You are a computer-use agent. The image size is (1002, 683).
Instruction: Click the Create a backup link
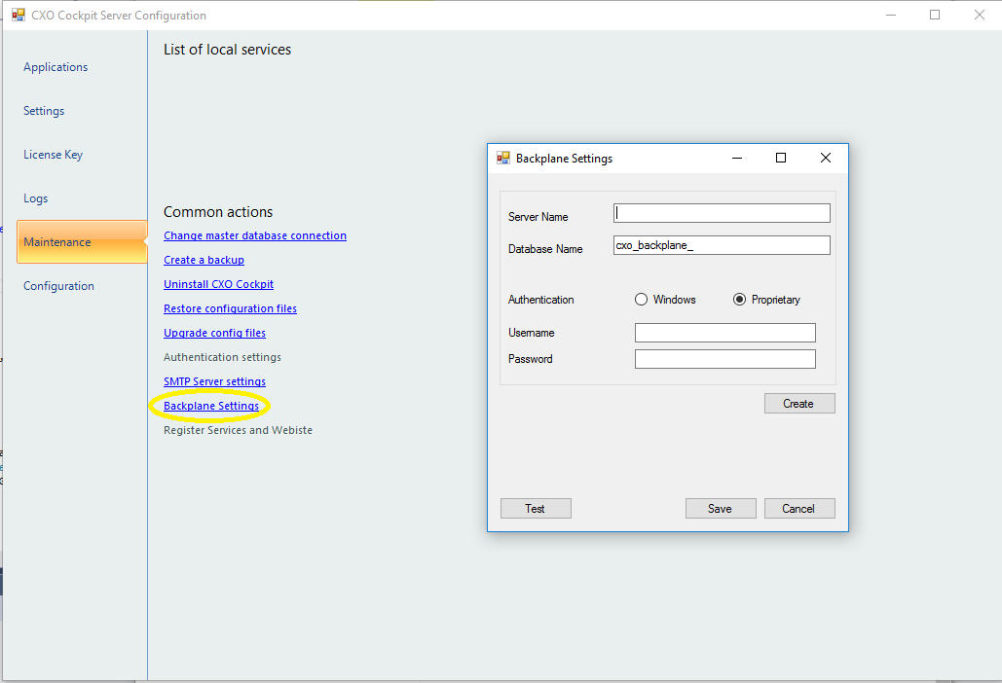click(x=204, y=260)
